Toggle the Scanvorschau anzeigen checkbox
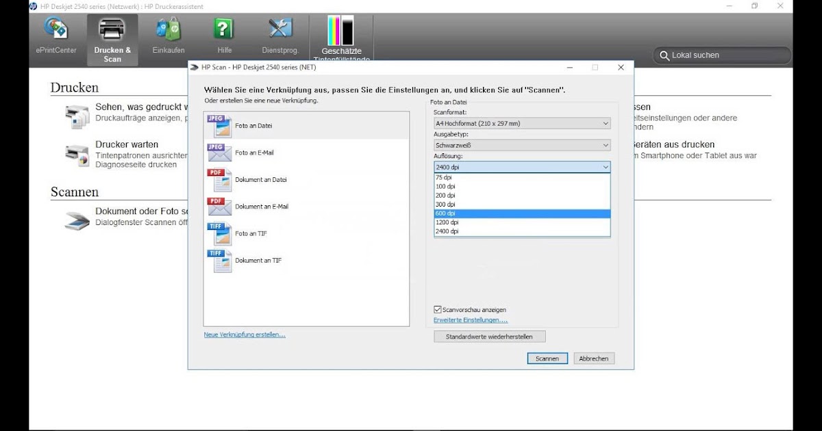The height and width of the screenshot is (431, 822). point(438,310)
